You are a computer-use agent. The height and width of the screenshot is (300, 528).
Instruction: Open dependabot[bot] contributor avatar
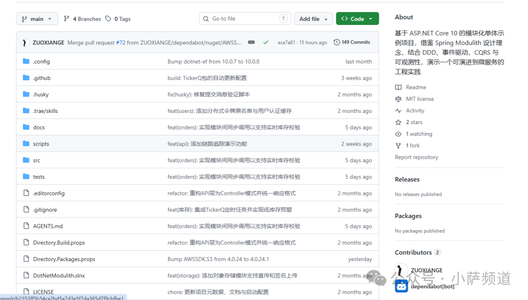(x=401, y=286)
